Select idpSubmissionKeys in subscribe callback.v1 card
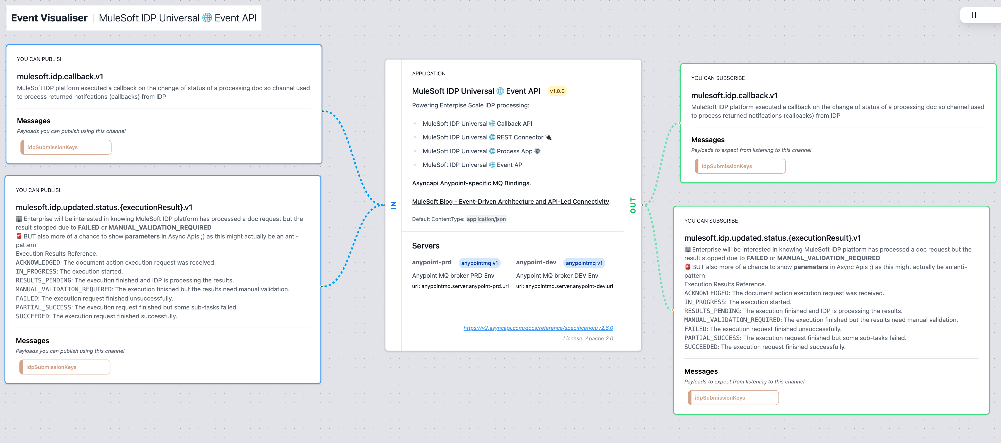 (740, 166)
